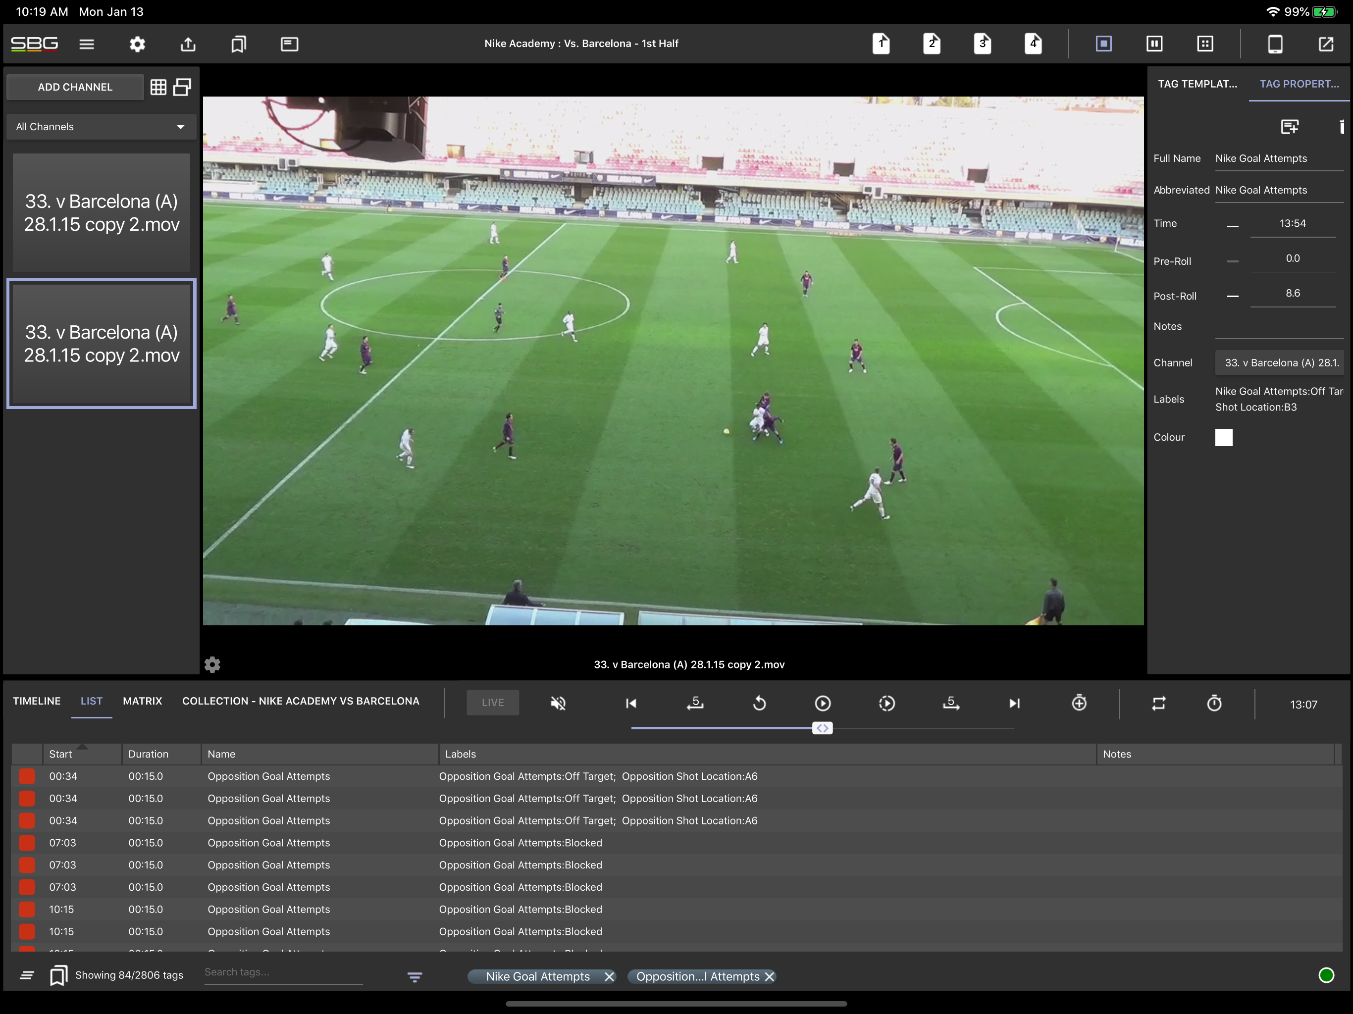Toggle the tablet display mode icon

pyautogui.click(x=1275, y=44)
